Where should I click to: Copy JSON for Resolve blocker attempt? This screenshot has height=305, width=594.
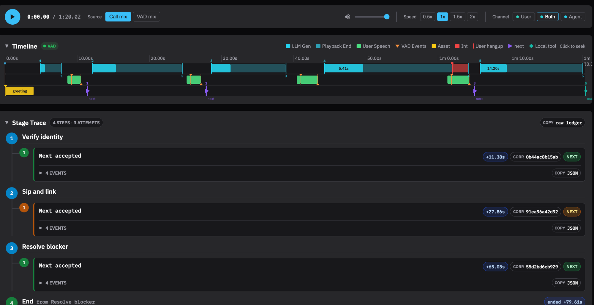566,283
